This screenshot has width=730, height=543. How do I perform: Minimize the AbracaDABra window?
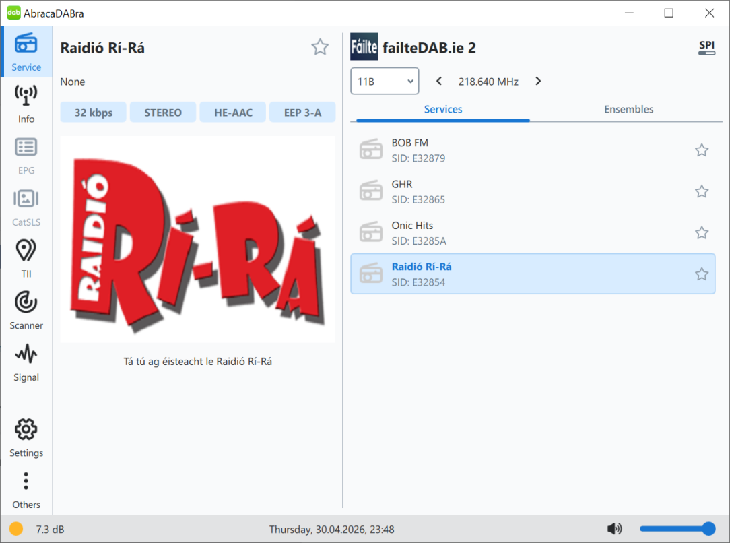629,13
